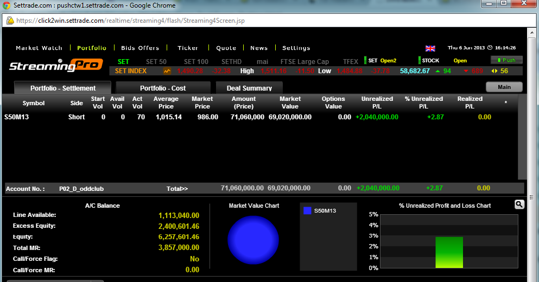Click Unrealized P/L column header
The height and width of the screenshot is (282, 539).
(377, 102)
